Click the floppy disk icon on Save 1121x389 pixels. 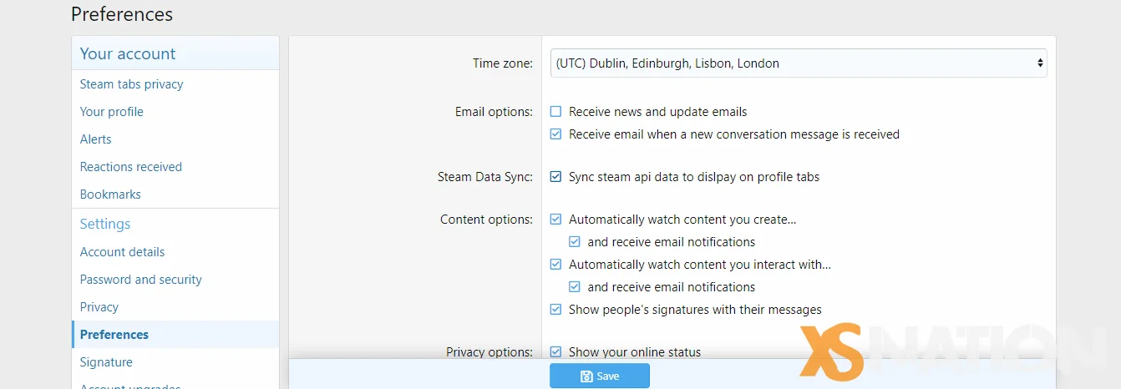[586, 376]
